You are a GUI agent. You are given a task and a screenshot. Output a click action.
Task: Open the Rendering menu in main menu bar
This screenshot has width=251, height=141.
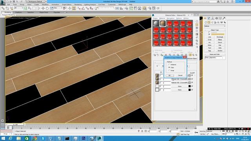[78, 5]
